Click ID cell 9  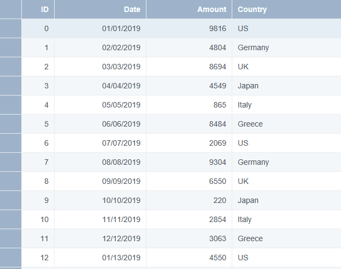[38, 200]
